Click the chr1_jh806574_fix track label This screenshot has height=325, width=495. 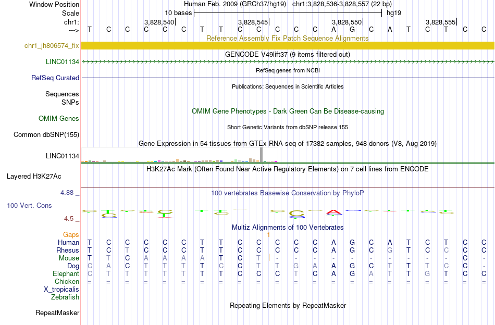(x=52, y=46)
